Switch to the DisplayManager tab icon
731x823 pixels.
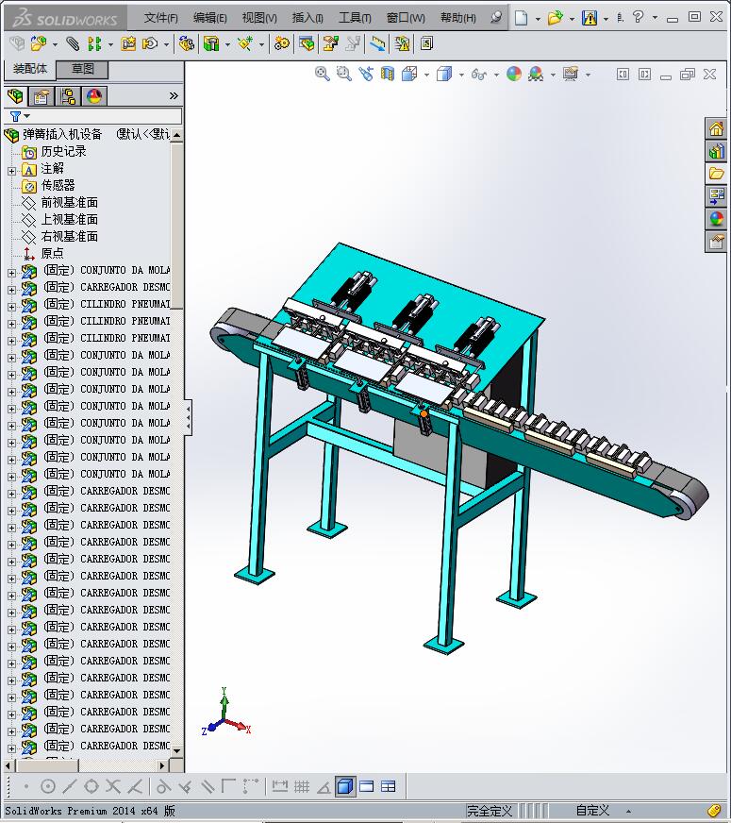[x=94, y=96]
